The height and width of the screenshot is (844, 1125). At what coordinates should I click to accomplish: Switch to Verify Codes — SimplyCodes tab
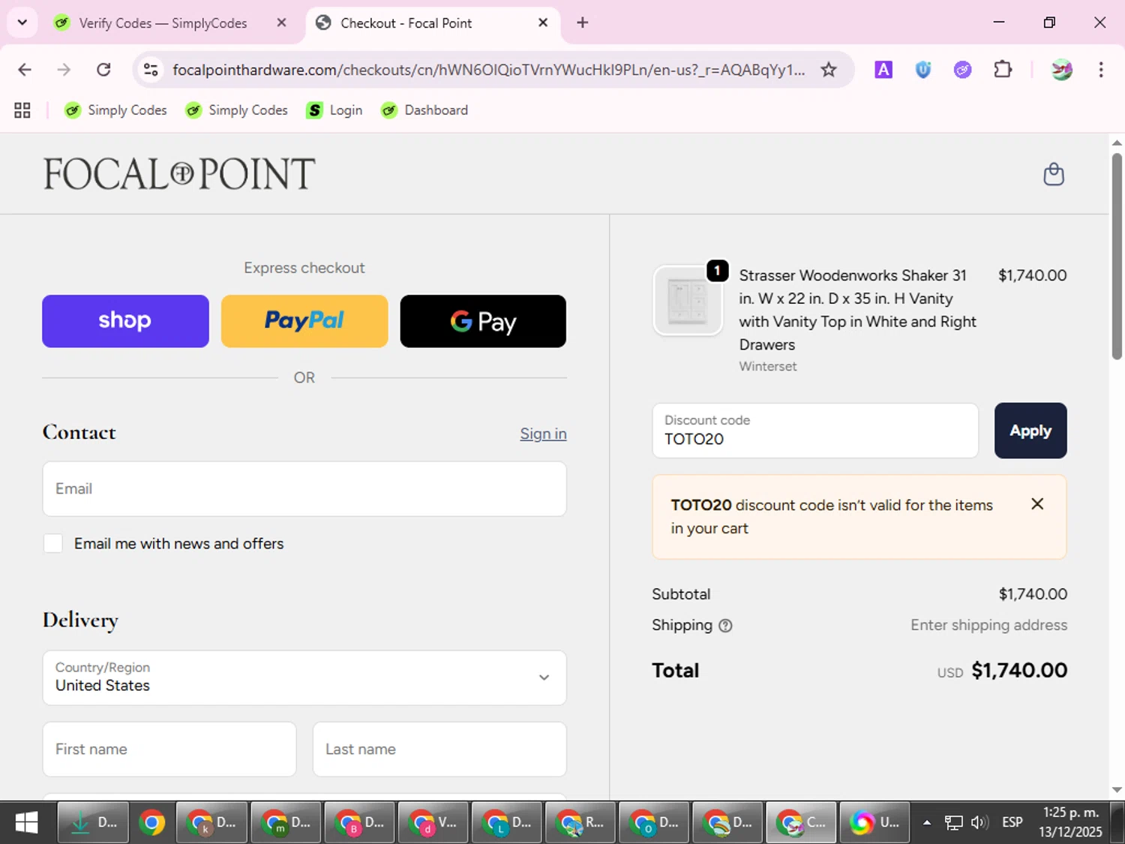[163, 23]
